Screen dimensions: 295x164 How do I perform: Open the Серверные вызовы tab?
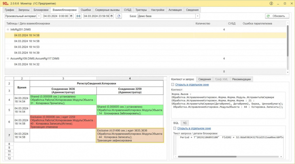(x=107, y=10)
